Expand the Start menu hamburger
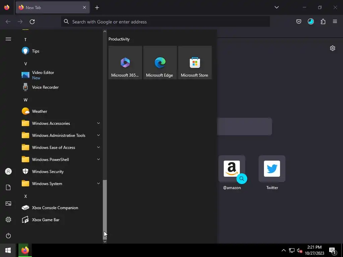The image size is (343, 257). point(8,39)
